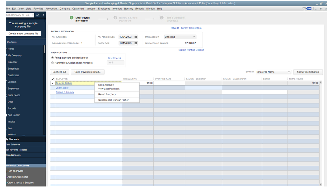Open My Company shortcut
333x187 pixels.
pyautogui.click(x=15, y=55)
